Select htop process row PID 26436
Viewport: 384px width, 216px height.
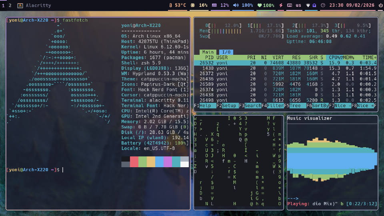point(285,79)
